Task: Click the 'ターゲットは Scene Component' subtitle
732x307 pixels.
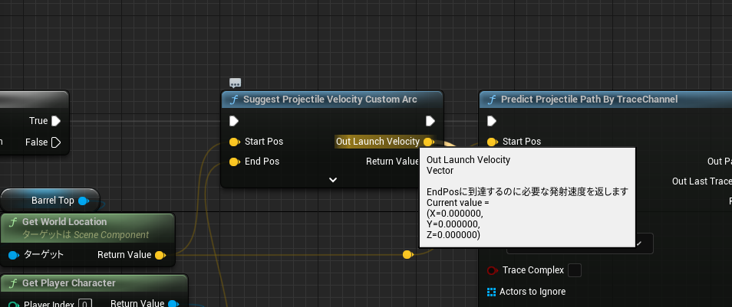Action: (86, 235)
